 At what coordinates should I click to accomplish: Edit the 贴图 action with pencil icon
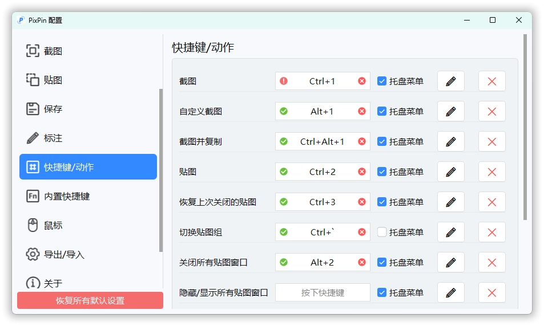(450, 172)
